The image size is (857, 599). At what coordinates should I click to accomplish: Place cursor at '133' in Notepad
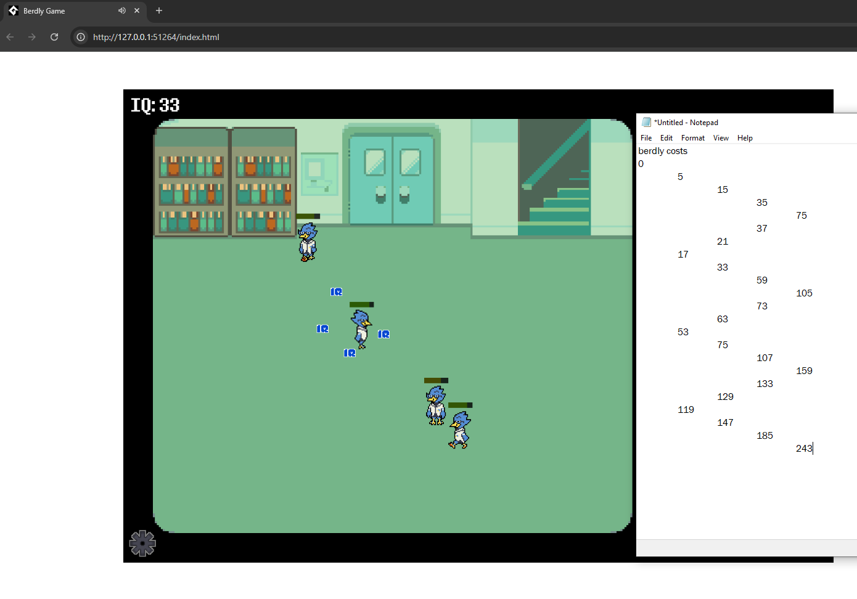(765, 384)
